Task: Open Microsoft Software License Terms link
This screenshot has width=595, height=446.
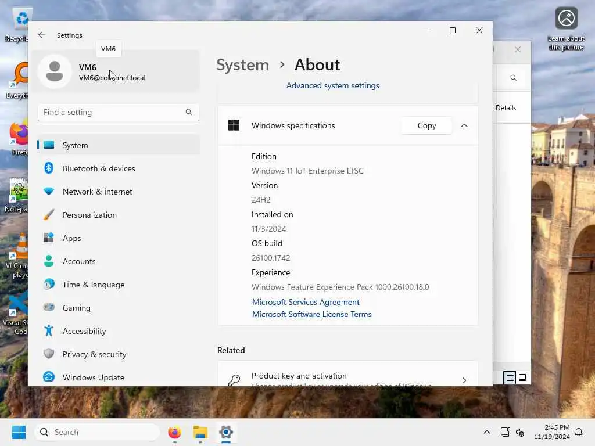Action: click(312, 314)
